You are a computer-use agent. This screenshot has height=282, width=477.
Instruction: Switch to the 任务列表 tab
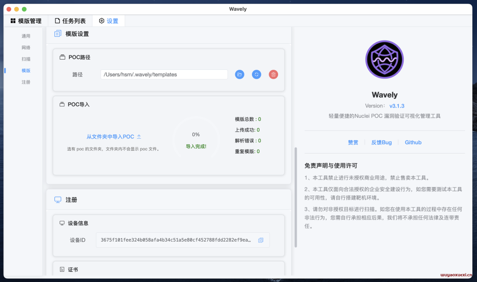click(x=70, y=21)
